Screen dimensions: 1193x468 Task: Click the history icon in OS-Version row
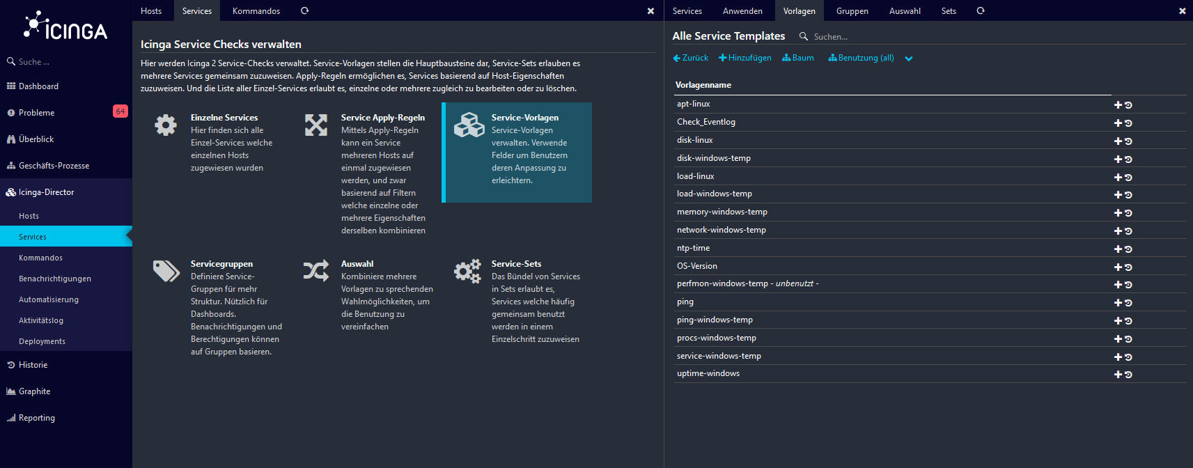click(1128, 267)
